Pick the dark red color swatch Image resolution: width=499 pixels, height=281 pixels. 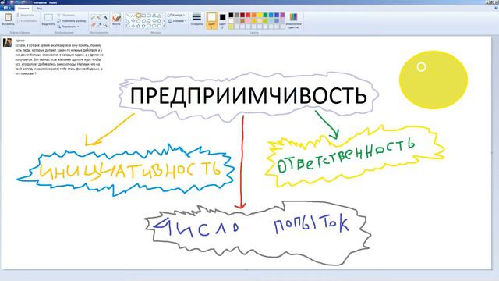click(x=242, y=15)
